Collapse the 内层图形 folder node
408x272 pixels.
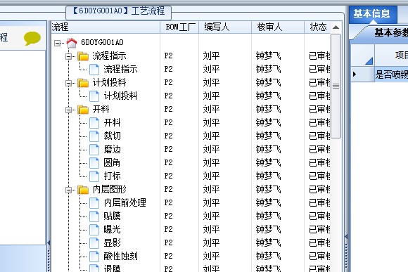pos(68,190)
